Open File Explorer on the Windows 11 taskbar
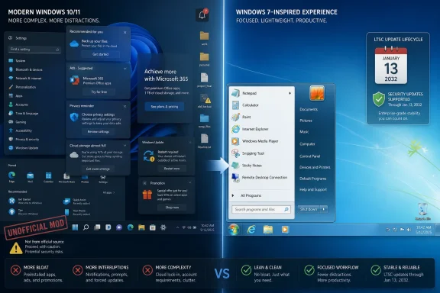 pyautogui.click(x=141, y=227)
